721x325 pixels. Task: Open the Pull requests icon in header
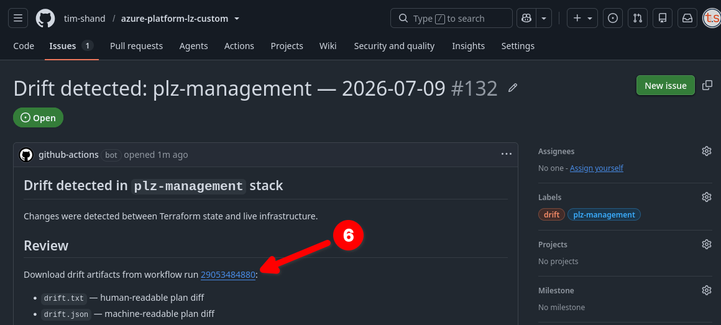638,19
